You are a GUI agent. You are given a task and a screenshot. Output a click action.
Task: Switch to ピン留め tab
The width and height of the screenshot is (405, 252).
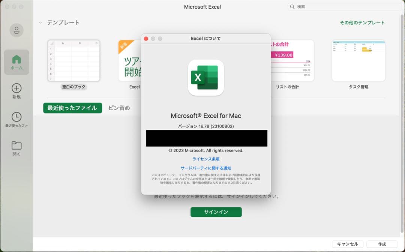pyautogui.click(x=119, y=108)
